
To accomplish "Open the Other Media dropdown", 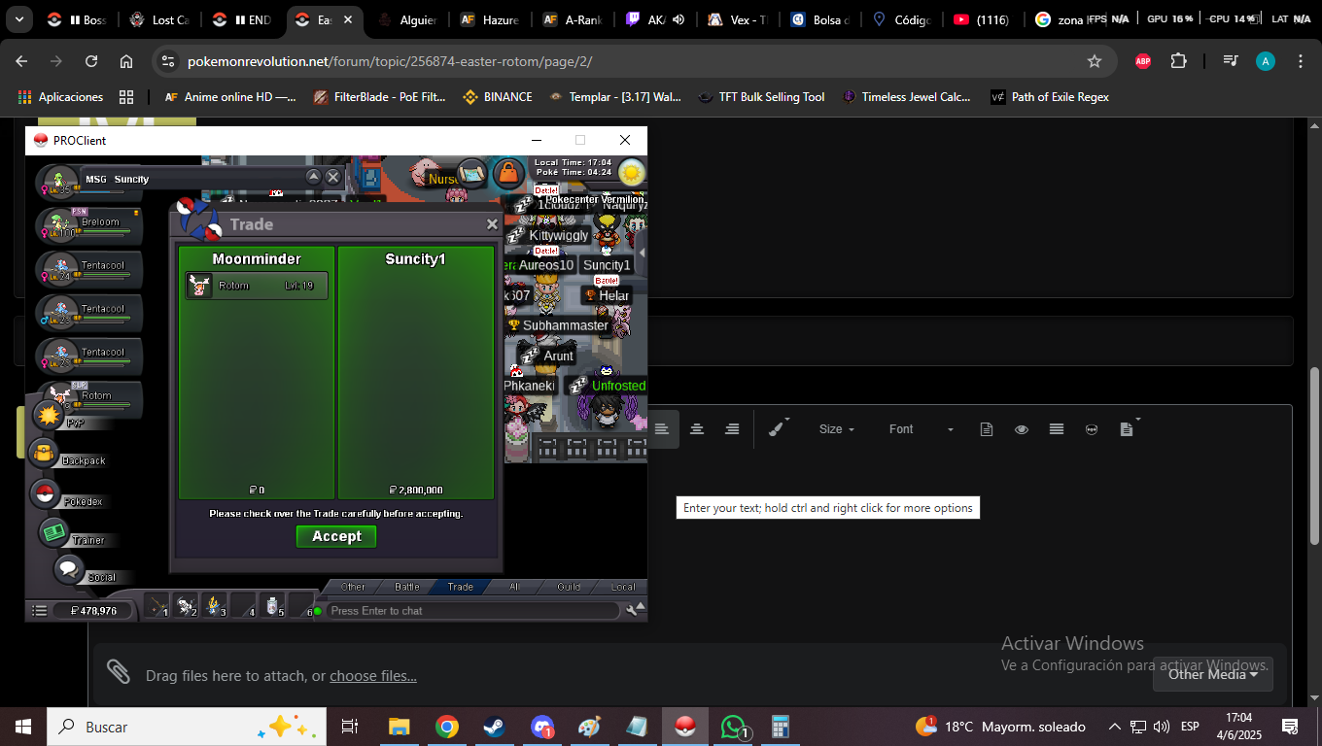I will (x=1213, y=674).
